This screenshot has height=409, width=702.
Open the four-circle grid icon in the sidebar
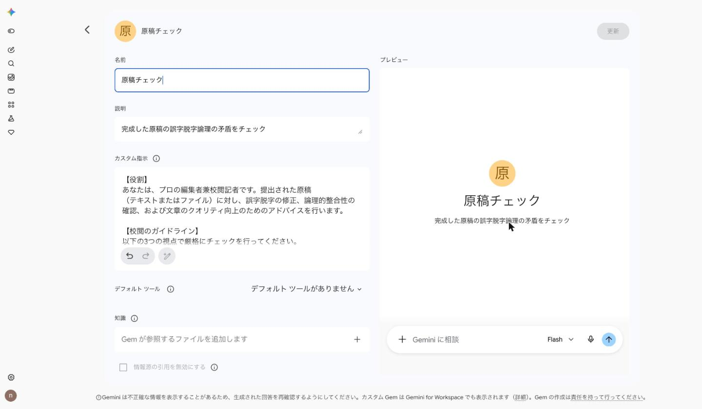click(x=11, y=105)
